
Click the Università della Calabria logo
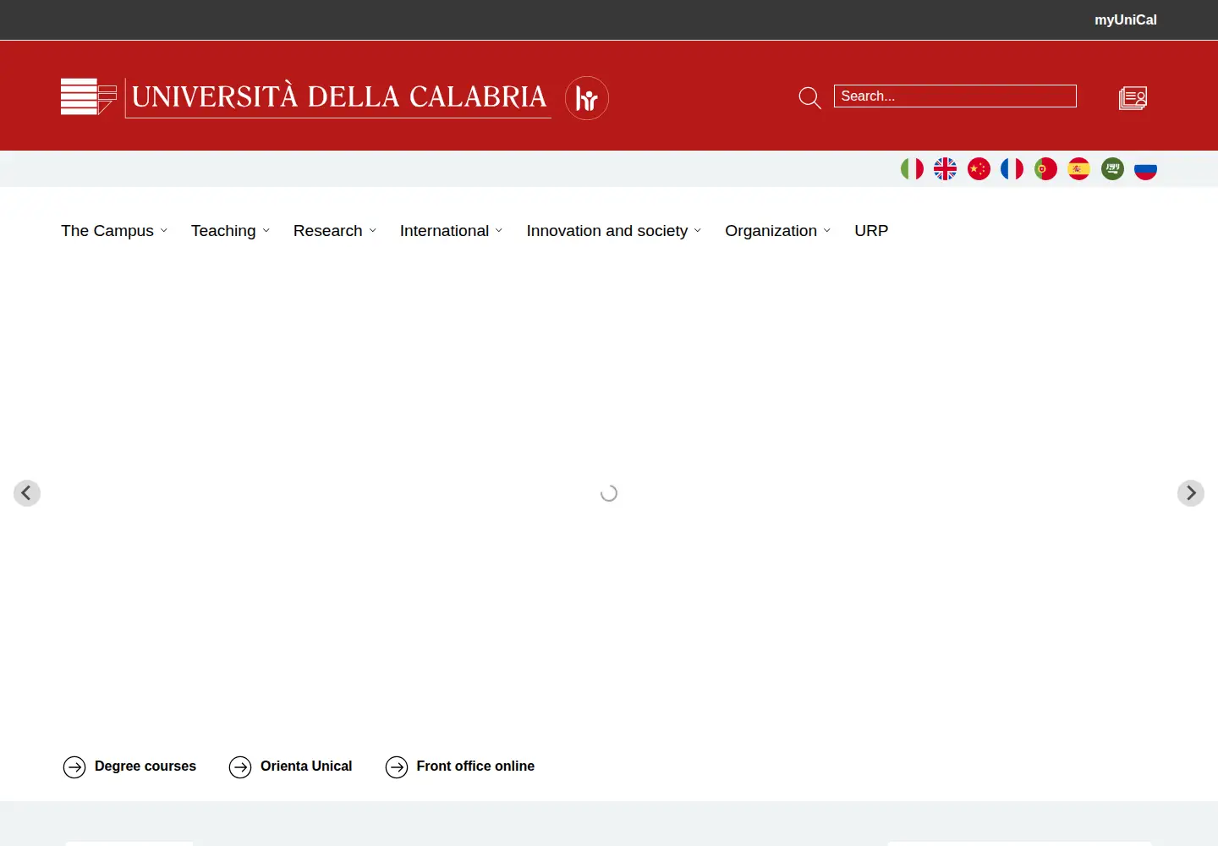click(305, 97)
